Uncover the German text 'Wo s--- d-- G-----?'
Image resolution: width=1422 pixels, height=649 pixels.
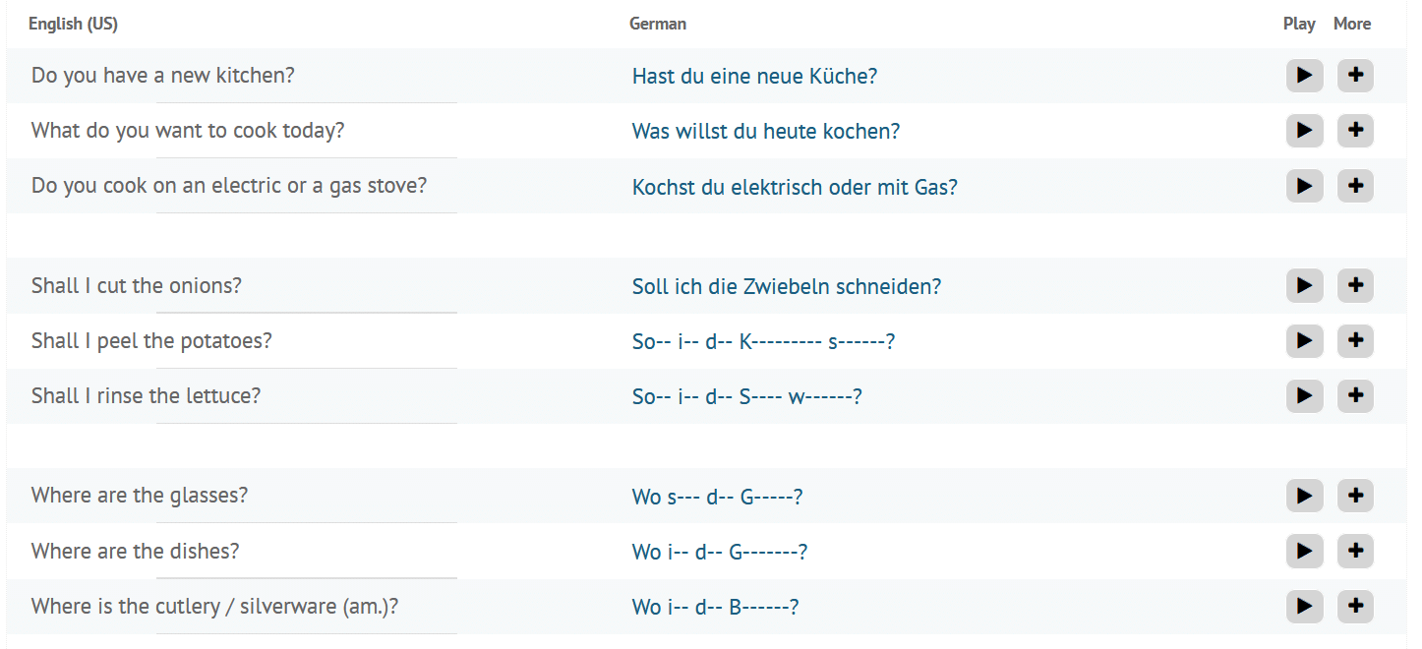click(717, 498)
